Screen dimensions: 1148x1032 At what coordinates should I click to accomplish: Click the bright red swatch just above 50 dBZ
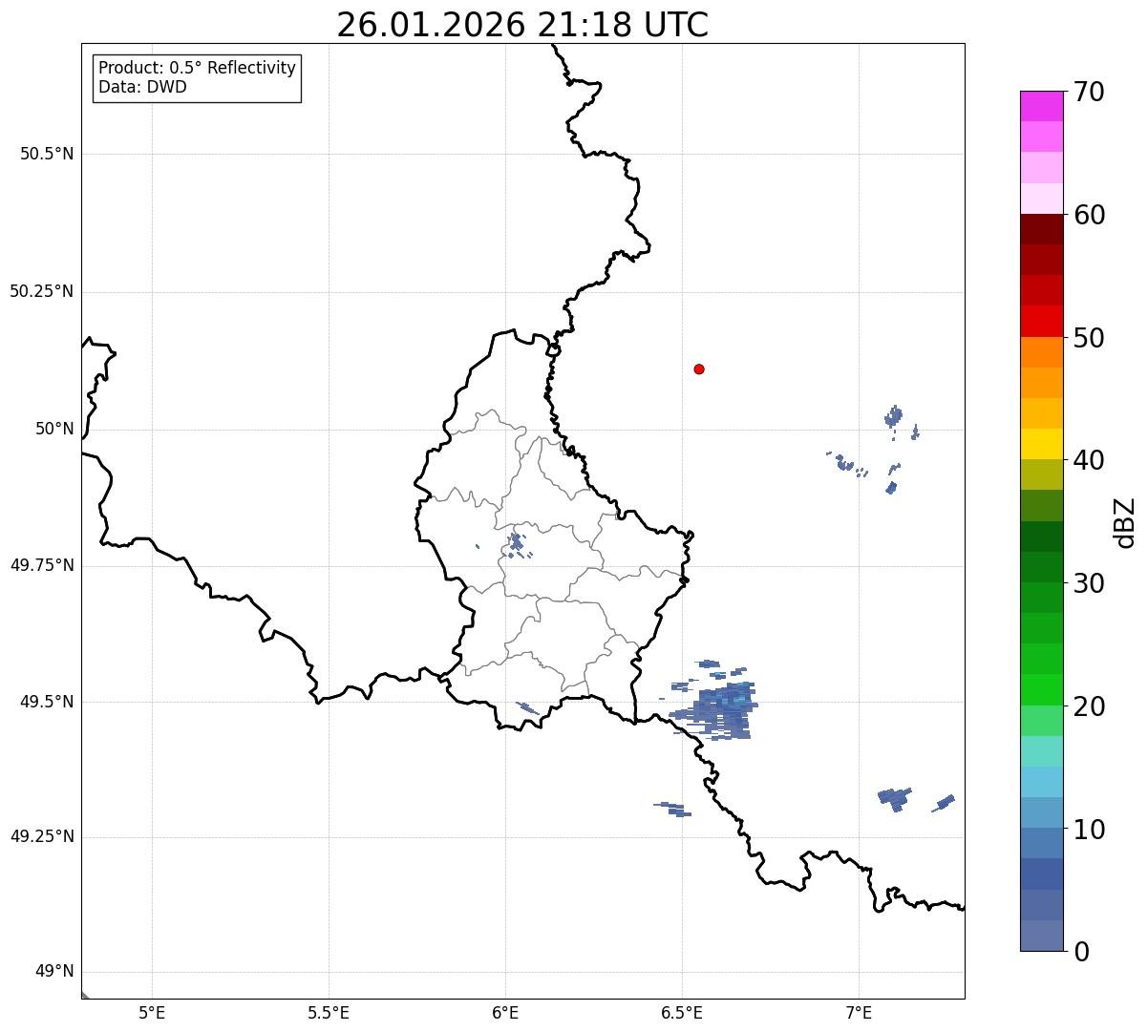pyautogui.click(x=1042, y=321)
